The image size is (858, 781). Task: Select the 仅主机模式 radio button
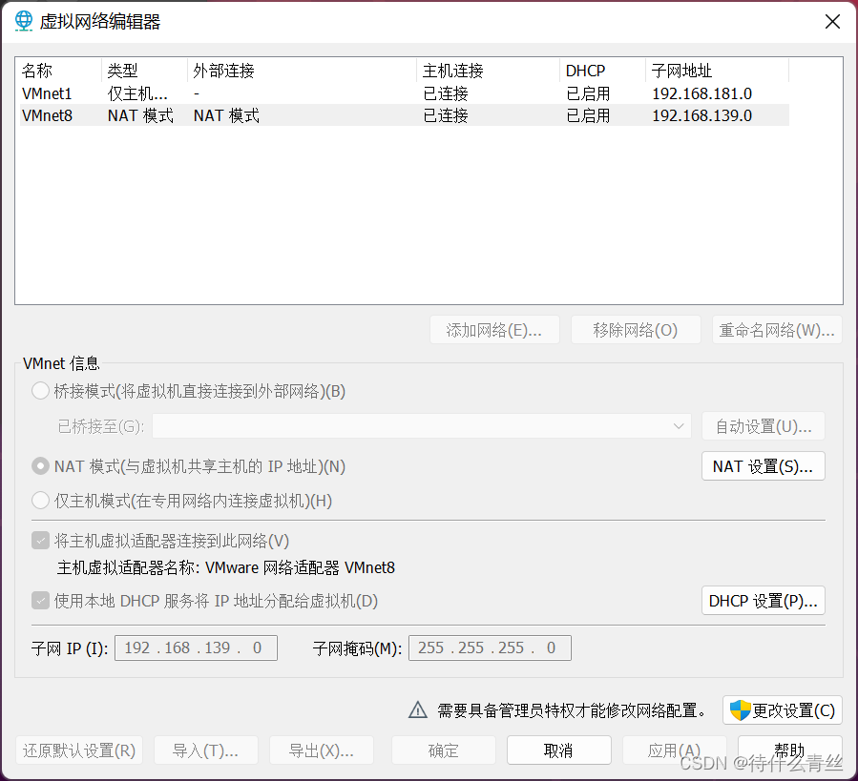40,501
